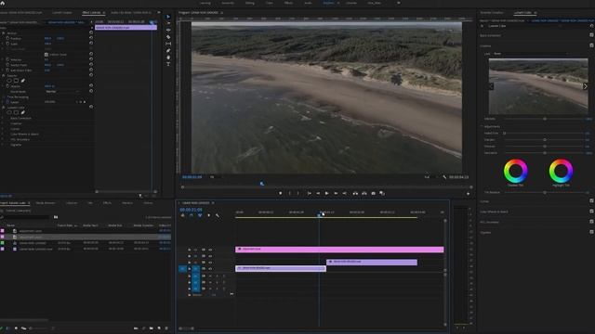Click the Highlight Tint color wheel
This screenshot has width=595, height=334.
561,171
